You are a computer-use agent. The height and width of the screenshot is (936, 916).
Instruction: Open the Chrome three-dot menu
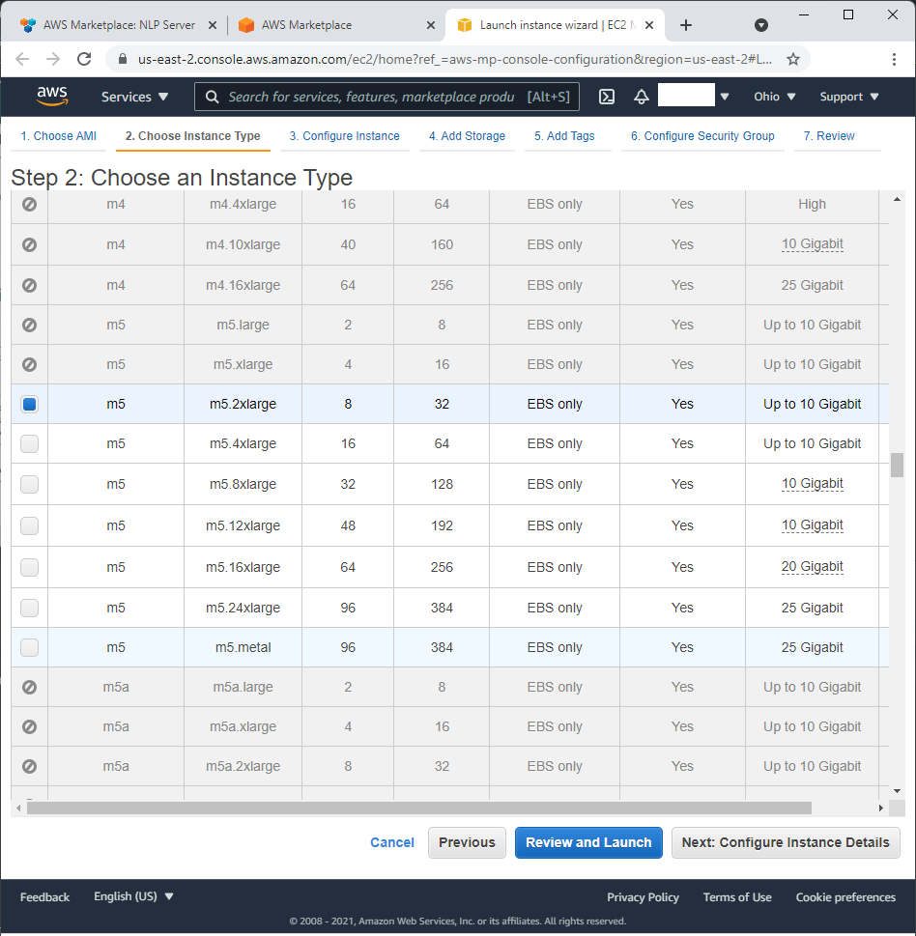pyautogui.click(x=894, y=59)
